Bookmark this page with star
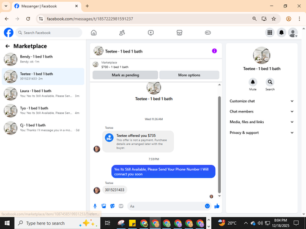This screenshot has height=229, width=306. 274,19
